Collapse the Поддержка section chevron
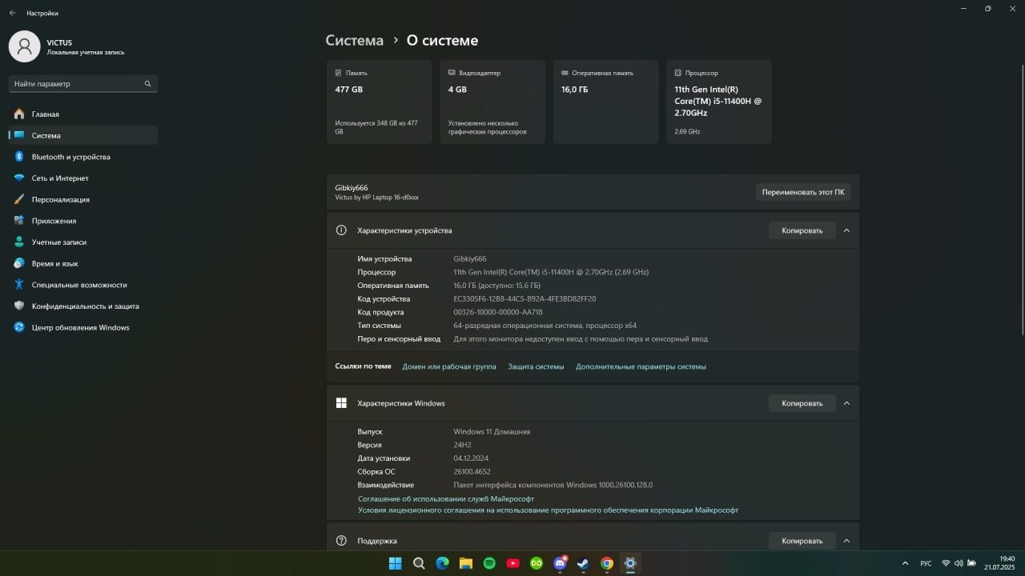 pos(846,541)
